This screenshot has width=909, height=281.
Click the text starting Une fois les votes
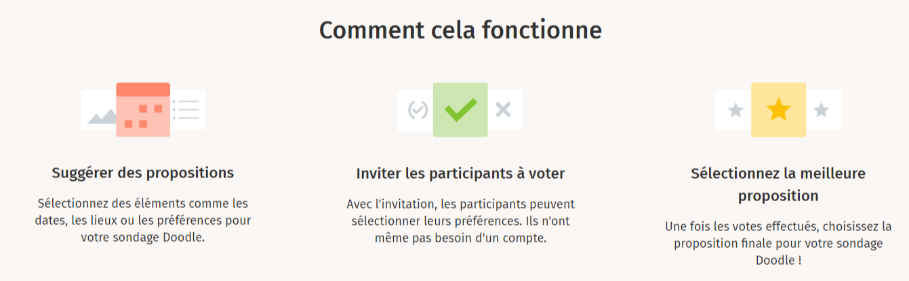pos(778,243)
